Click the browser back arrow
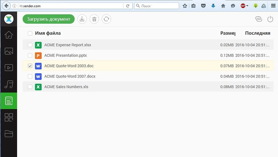The height and width of the screenshot is (157, 278). pos(6,6)
